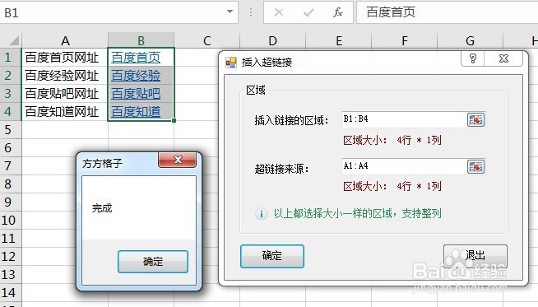
Task: Select row 12 header
Action: (11, 257)
